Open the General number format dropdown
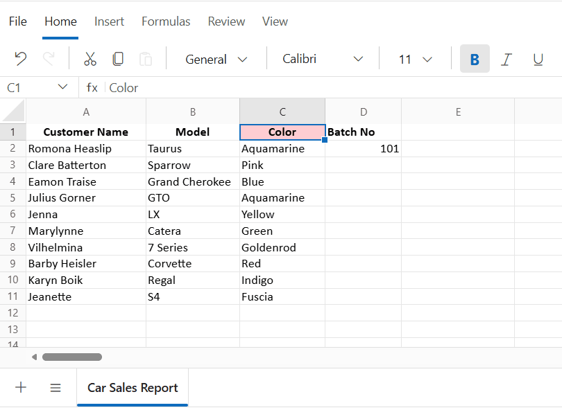Screen dimensions: 562x410 point(215,59)
